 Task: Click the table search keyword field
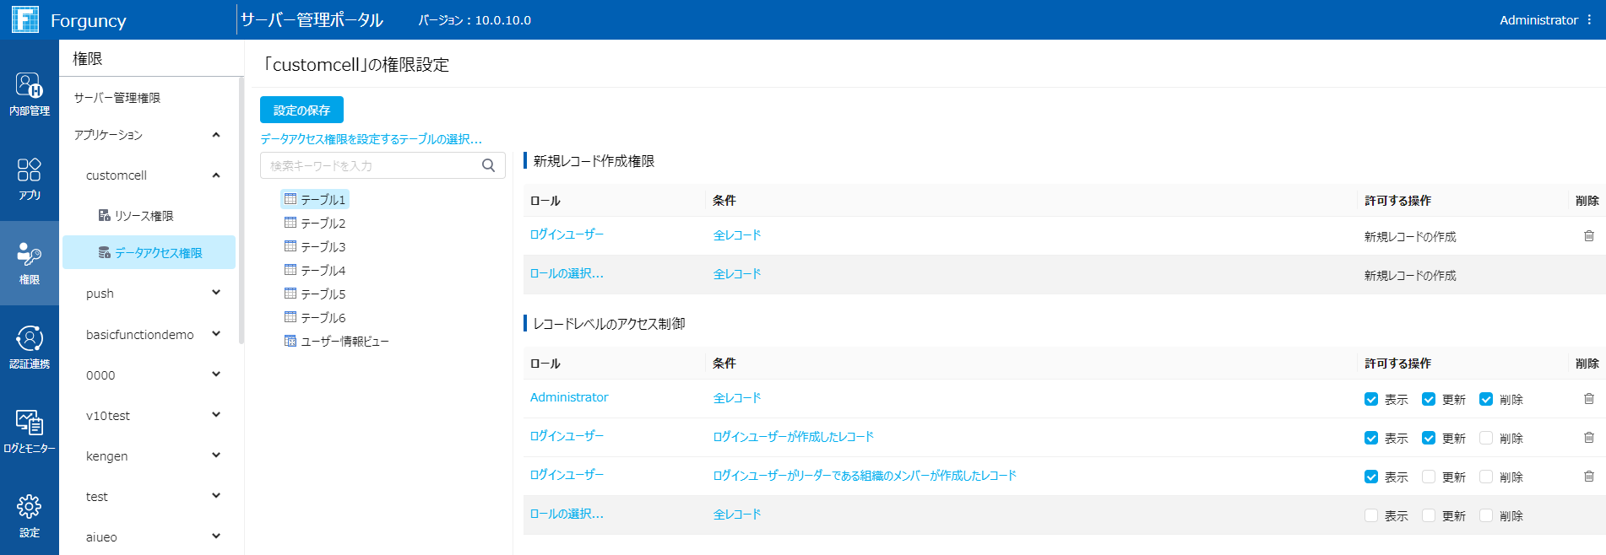pos(372,165)
